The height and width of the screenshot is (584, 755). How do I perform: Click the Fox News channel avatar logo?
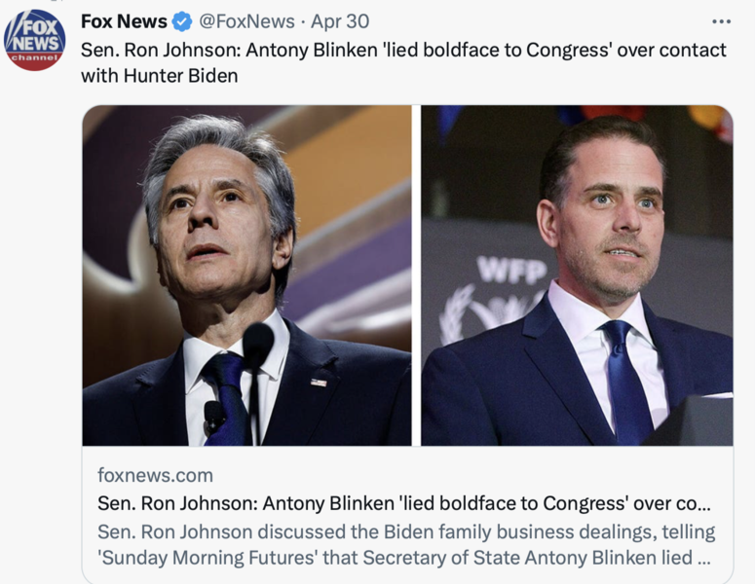click(35, 41)
